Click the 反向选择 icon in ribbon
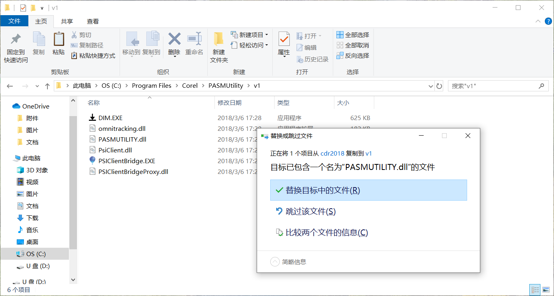The height and width of the screenshot is (296, 554). click(x=340, y=56)
